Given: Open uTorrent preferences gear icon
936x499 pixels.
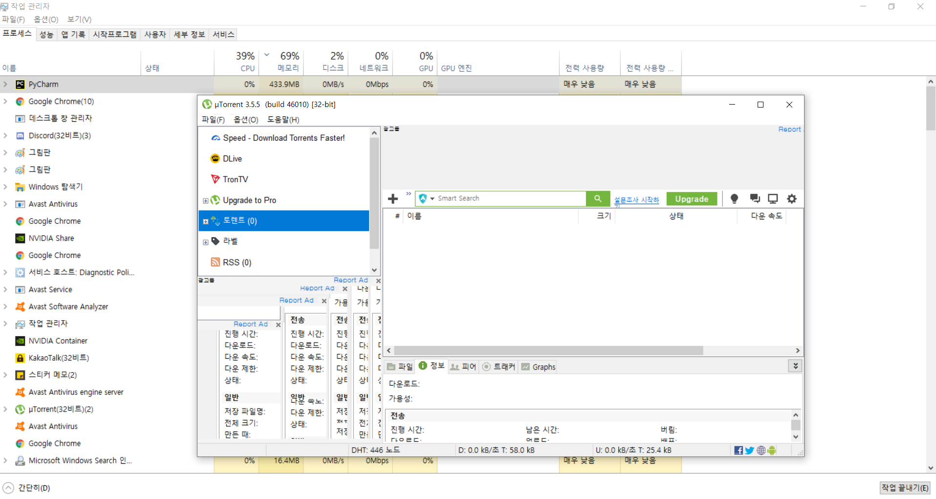Looking at the screenshot, I should point(792,198).
